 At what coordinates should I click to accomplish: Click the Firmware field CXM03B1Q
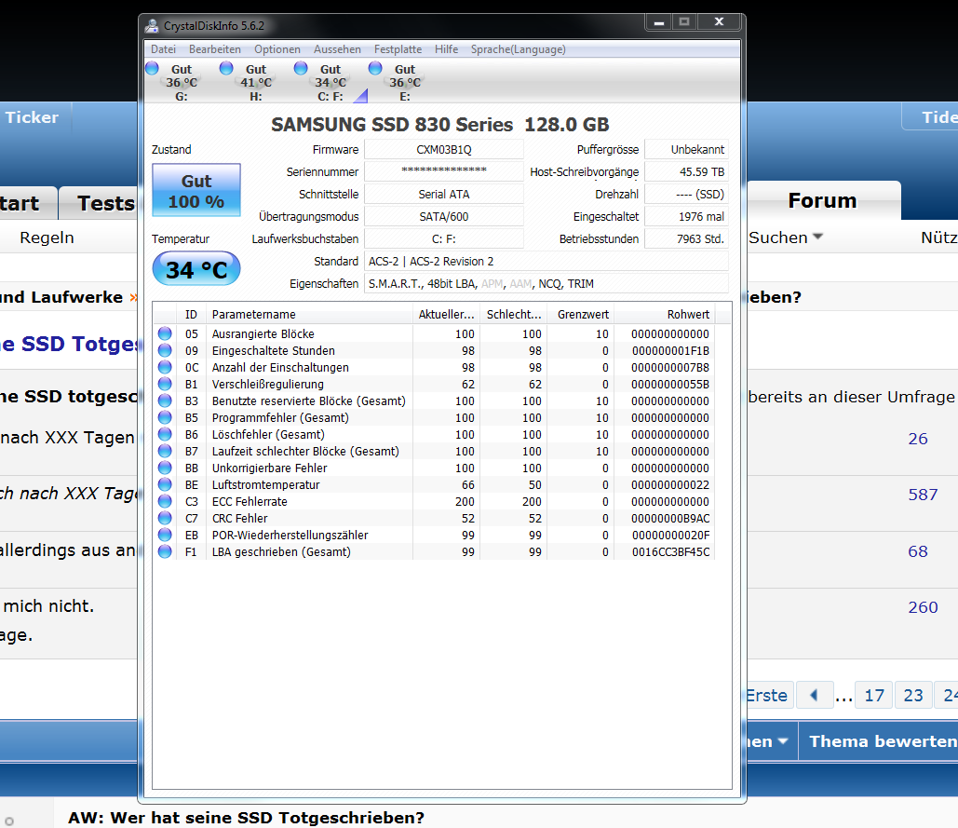click(x=443, y=150)
